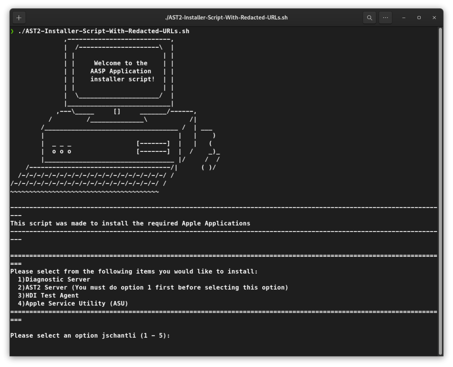Open the three-dots main menu
Screen dimensions: 453x367
[x=385, y=18]
